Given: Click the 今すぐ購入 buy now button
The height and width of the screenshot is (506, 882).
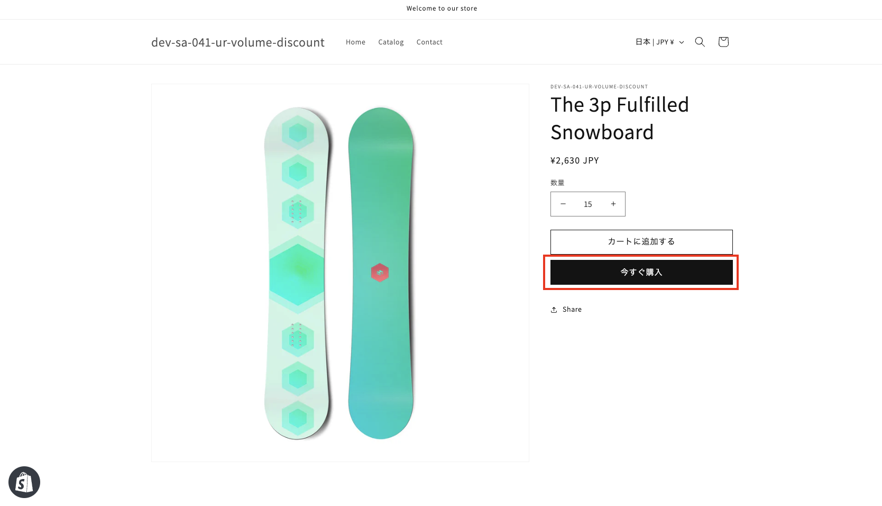Looking at the screenshot, I should [641, 272].
